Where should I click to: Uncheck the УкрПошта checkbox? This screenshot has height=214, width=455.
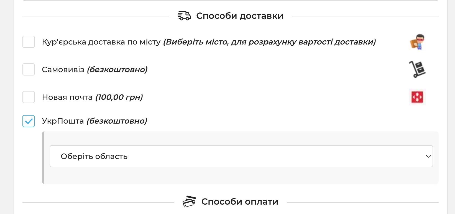29,121
